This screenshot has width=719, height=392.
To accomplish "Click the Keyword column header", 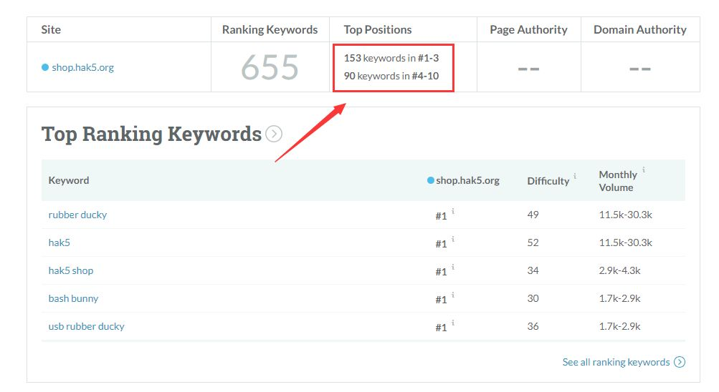I will click(69, 180).
